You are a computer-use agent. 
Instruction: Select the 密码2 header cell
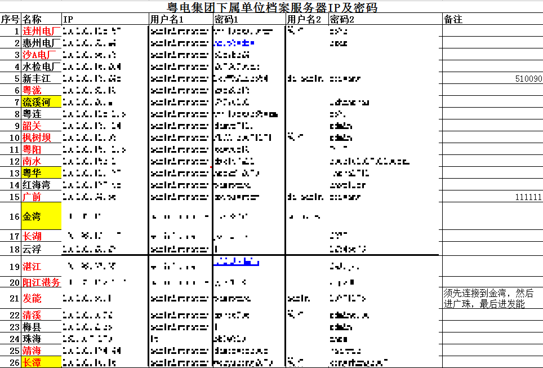pos(385,19)
